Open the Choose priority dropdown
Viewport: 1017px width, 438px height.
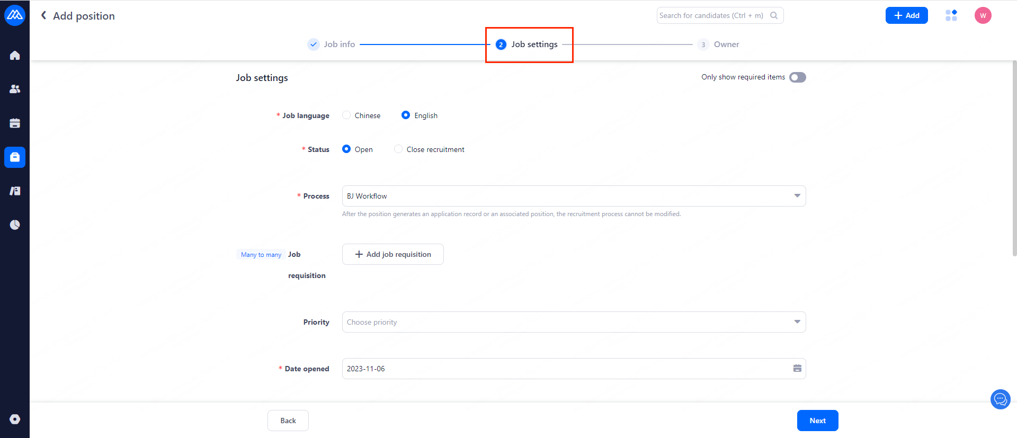[574, 322]
